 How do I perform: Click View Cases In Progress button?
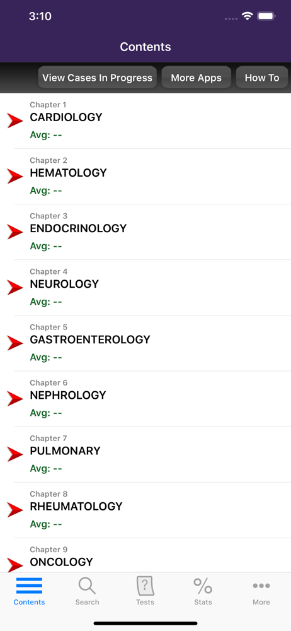click(97, 78)
